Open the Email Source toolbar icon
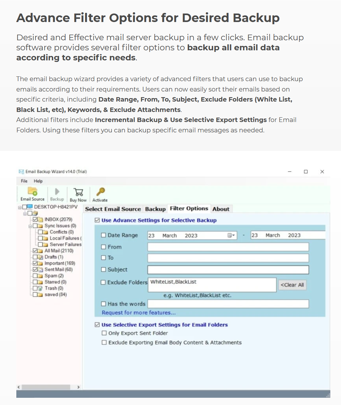This screenshot has width=341, height=405. [33, 191]
